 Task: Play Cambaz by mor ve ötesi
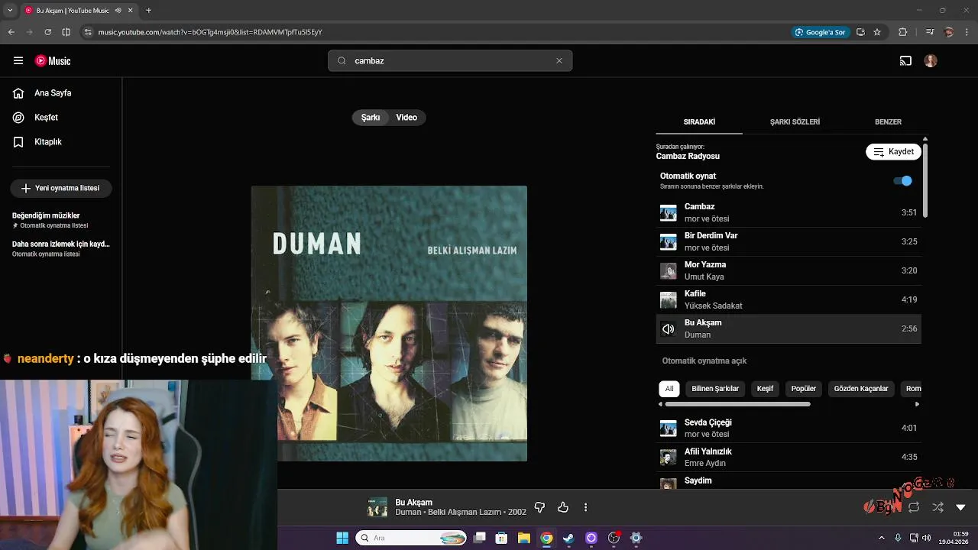point(789,212)
